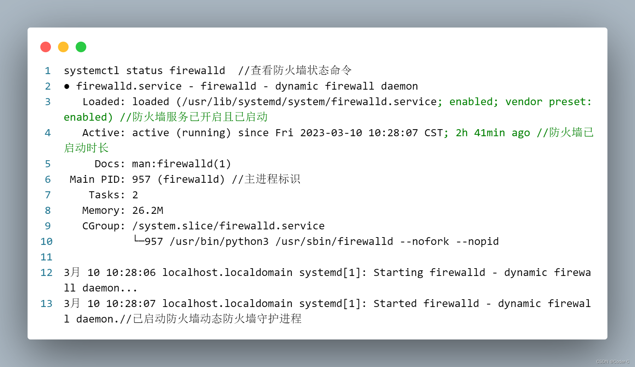Click the red close dot
The image size is (635, 367).
pyautogui.click(x=46, y=47)
